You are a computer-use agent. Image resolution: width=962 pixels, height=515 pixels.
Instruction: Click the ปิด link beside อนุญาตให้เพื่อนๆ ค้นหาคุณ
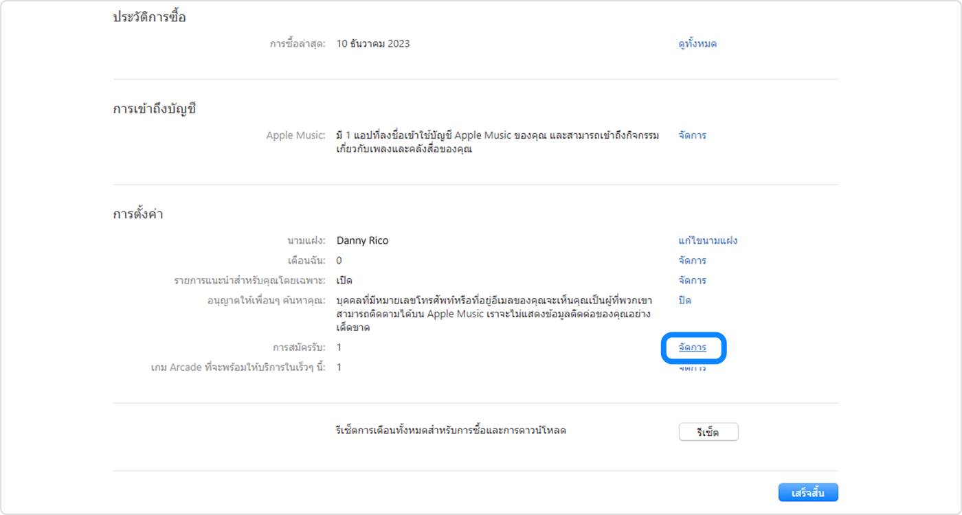(x=684, y=301)
